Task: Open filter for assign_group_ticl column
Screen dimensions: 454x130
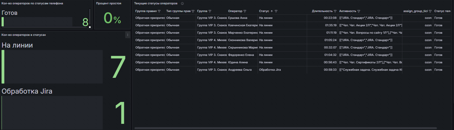Action: 430,11
